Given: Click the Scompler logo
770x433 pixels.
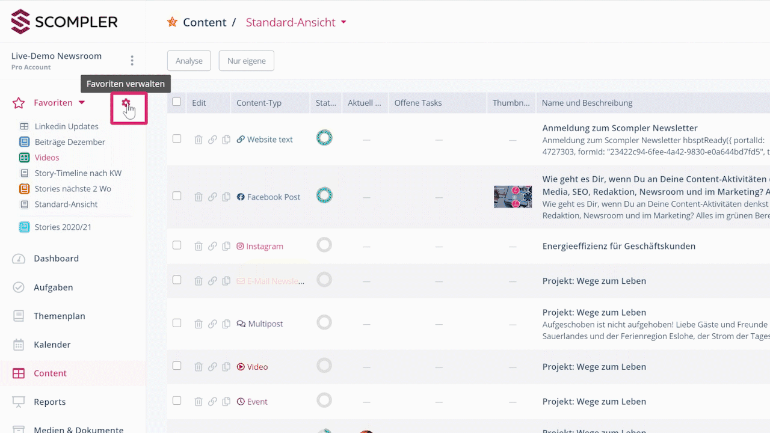Looking at the screenshot, I should pyautogui.click(x=64, y=22).
